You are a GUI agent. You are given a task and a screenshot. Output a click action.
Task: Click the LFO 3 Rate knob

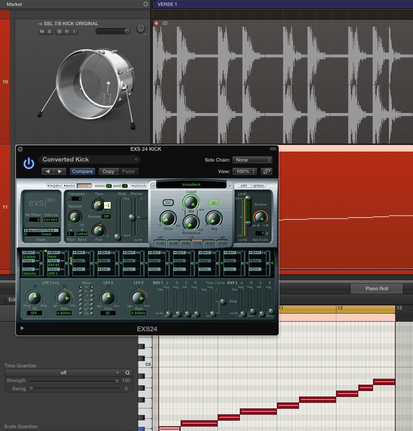(138, 298)
